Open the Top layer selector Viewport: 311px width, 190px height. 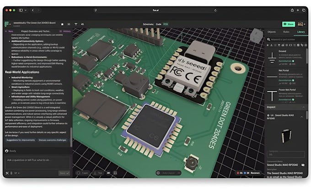[98, 173]
